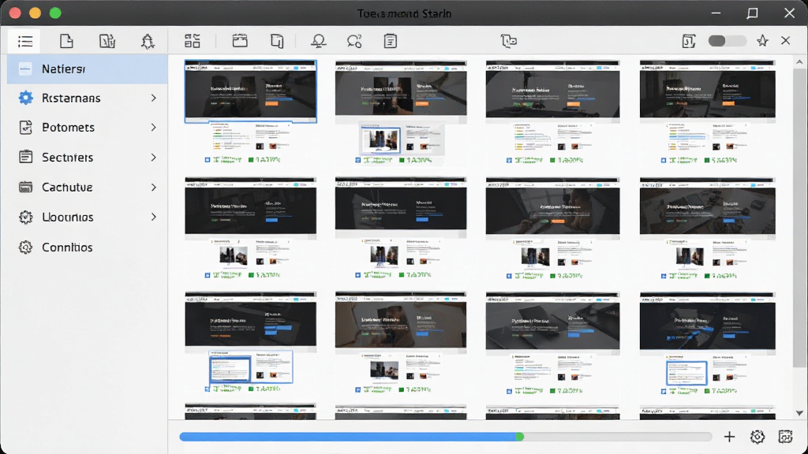Viewport: 808px width, 454px height.
Task: Click the clipboard icon in toolbar
Action: 391,41
